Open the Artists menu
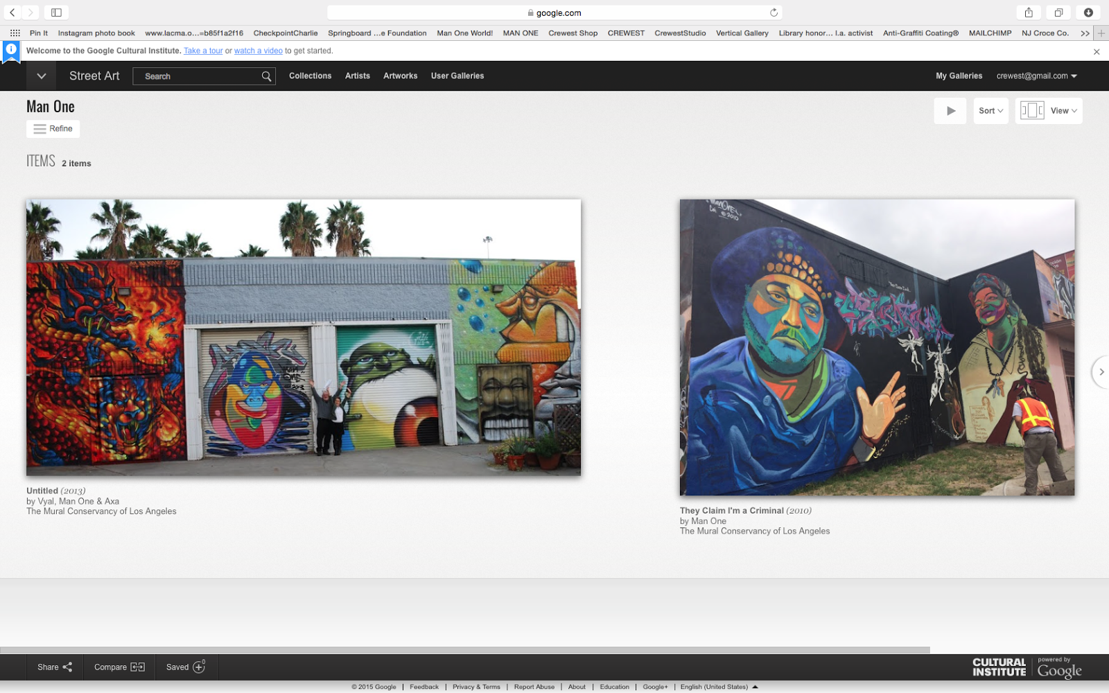This screenshot has height=693, width=1109. pyautogui.click(x=358, y=76)
